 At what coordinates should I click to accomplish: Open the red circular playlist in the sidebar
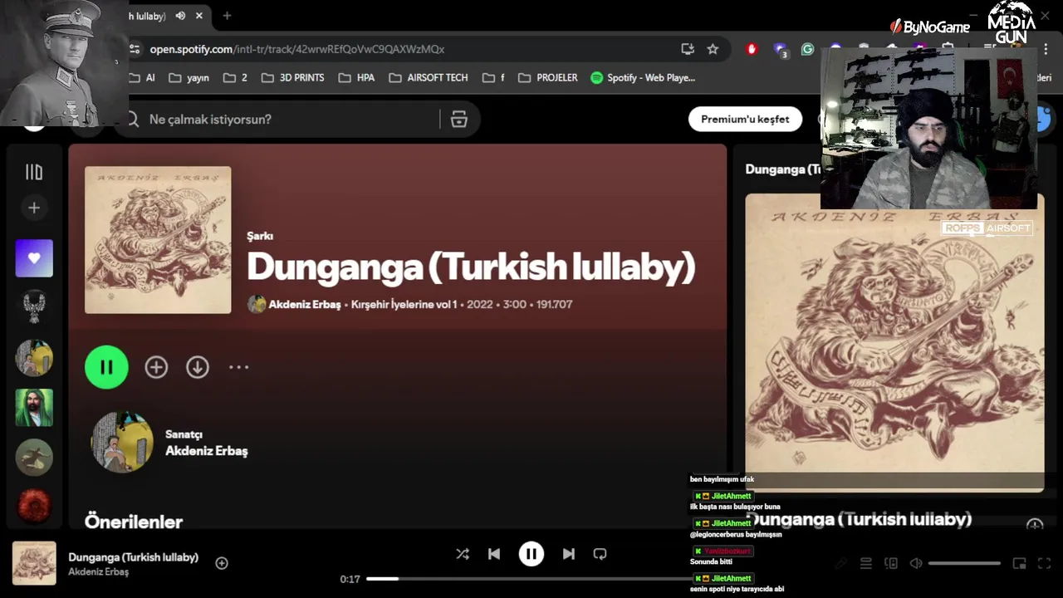(x=34, y=506)
